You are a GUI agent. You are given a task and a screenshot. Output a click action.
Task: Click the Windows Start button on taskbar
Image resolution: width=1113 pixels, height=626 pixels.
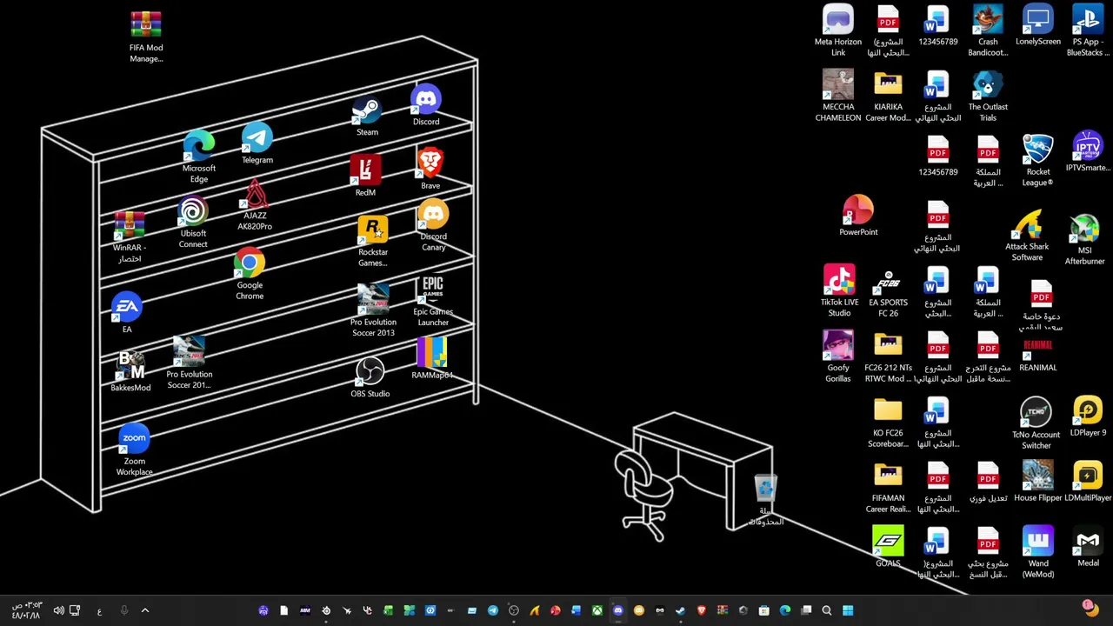tap(848, 610)
